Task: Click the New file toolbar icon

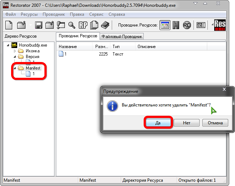Action: pos(9,25)
